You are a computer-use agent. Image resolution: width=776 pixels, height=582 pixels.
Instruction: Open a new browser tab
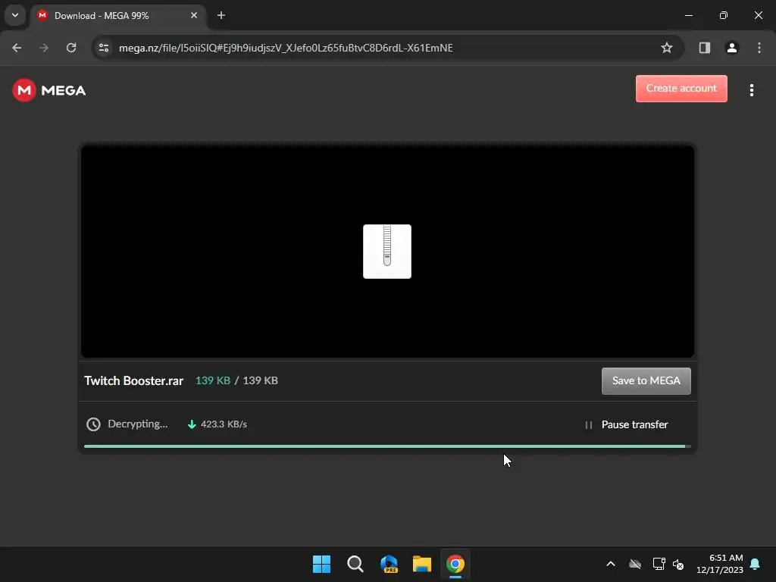(x=221, y=15)
